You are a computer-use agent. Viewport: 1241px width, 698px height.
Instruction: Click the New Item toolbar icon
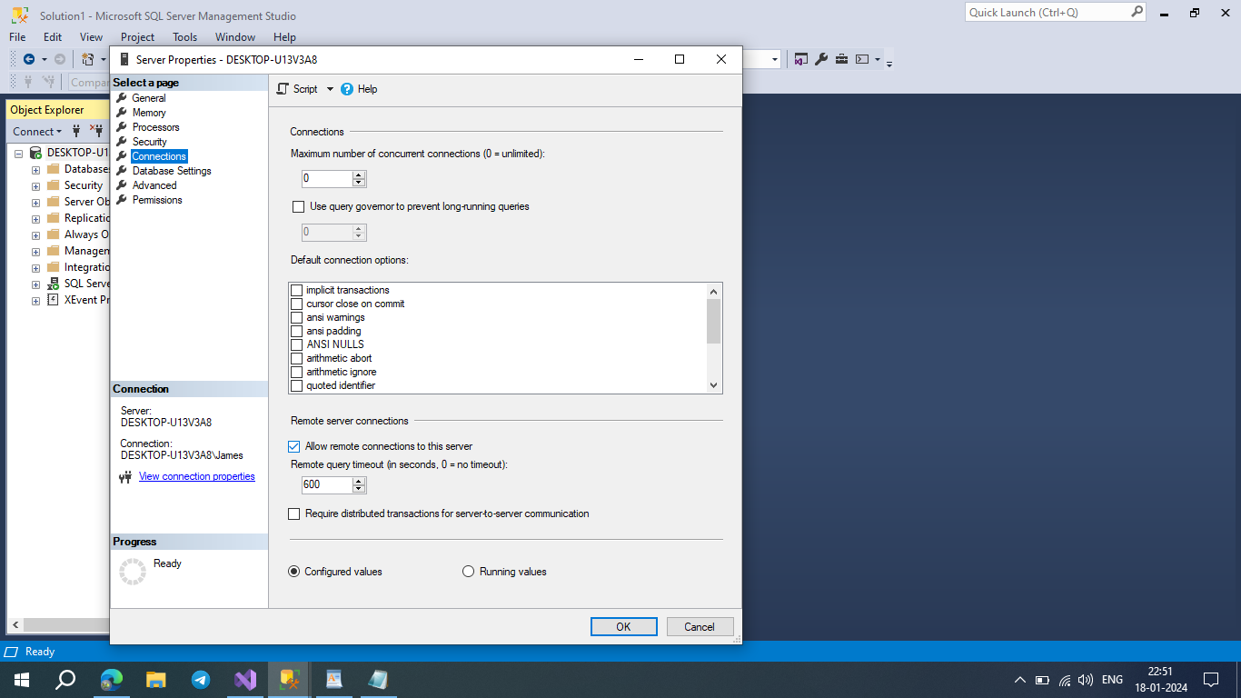[x=88, y=59]
